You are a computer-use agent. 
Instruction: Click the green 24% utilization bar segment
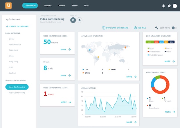point(150,42)
